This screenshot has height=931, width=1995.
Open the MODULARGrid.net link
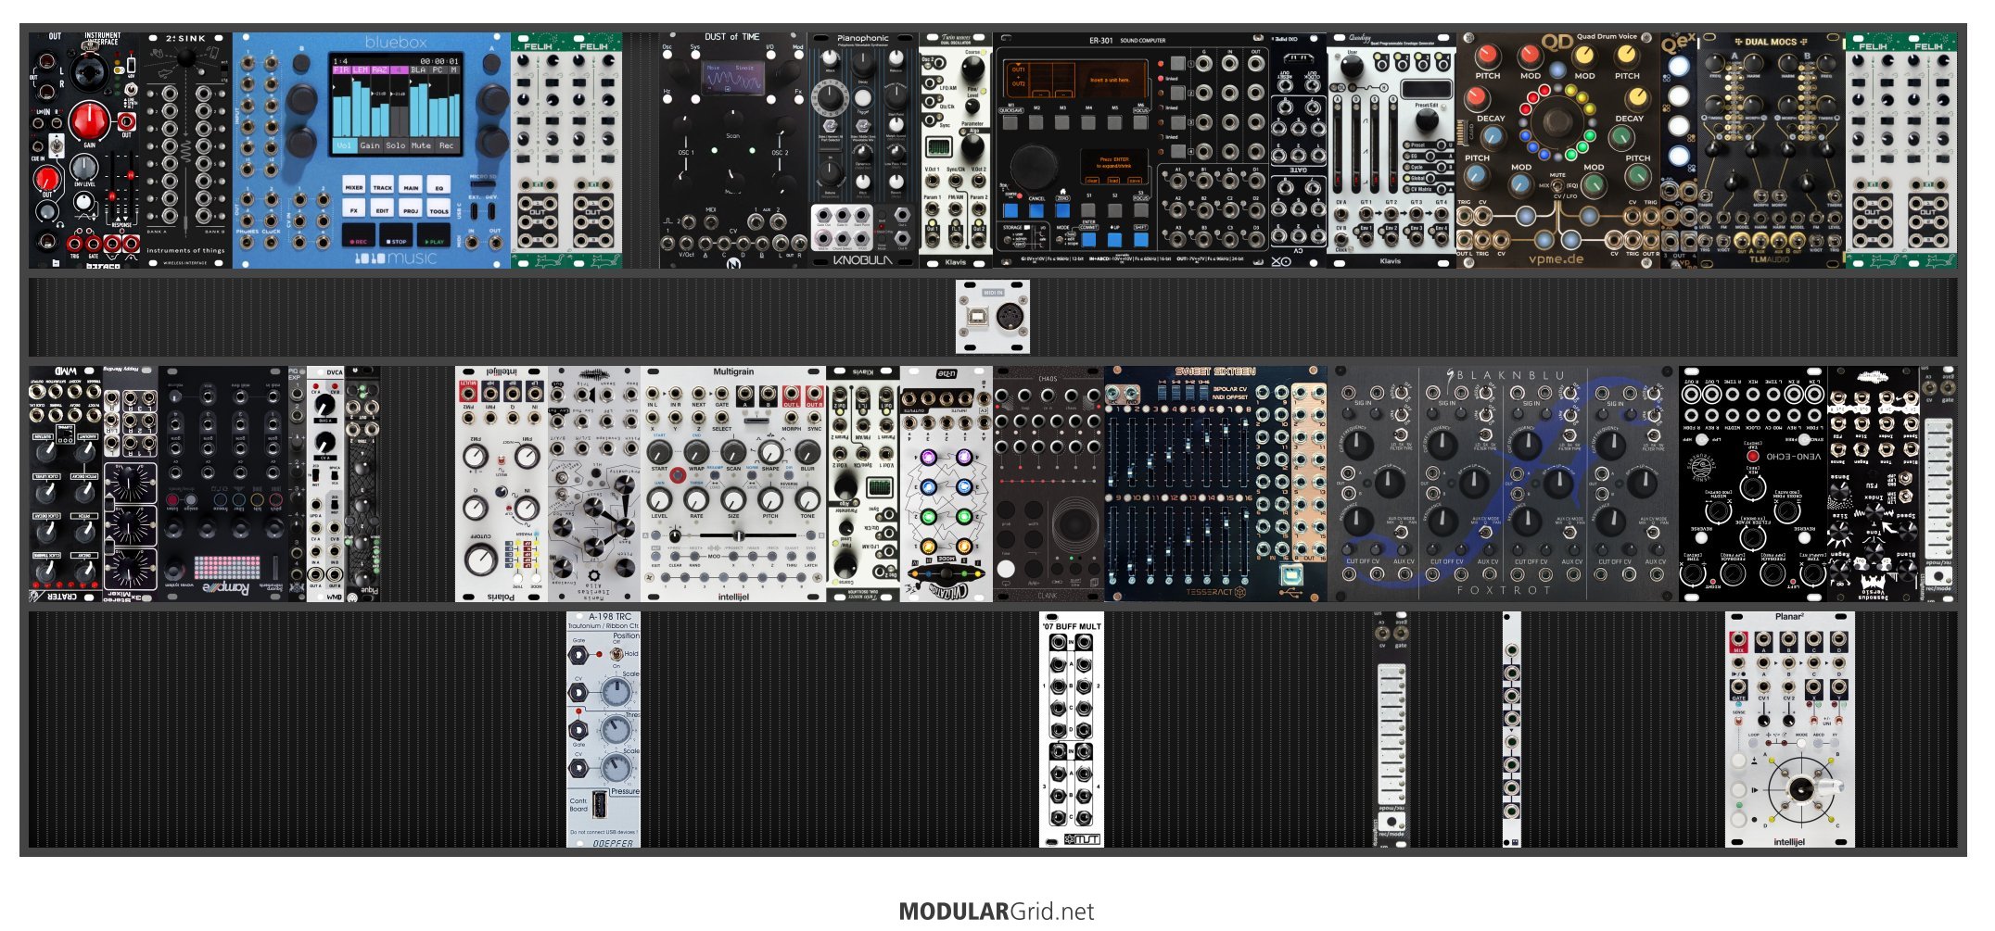(x=997, y=911)
